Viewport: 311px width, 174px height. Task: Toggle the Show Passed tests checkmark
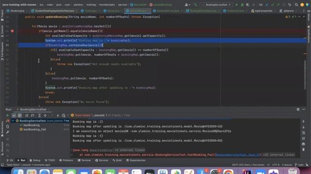[x=14, y=116]
